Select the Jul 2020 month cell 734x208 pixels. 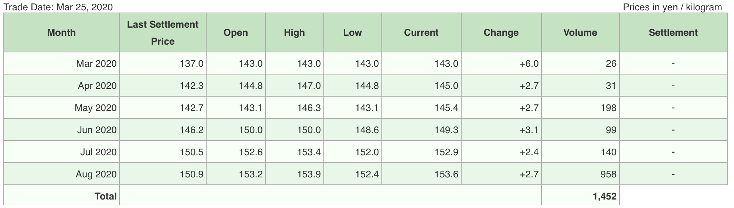(61, 152)
